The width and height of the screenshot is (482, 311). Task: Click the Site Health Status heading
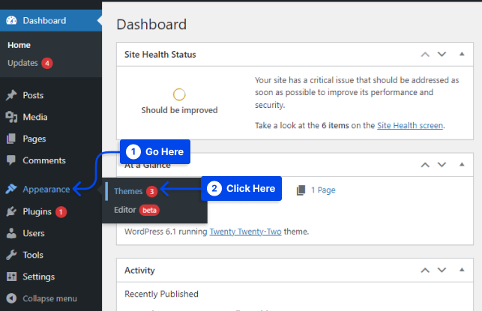[160, 55]
